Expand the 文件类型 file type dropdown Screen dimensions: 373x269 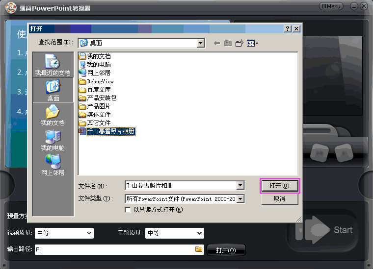tap(240, 199)
